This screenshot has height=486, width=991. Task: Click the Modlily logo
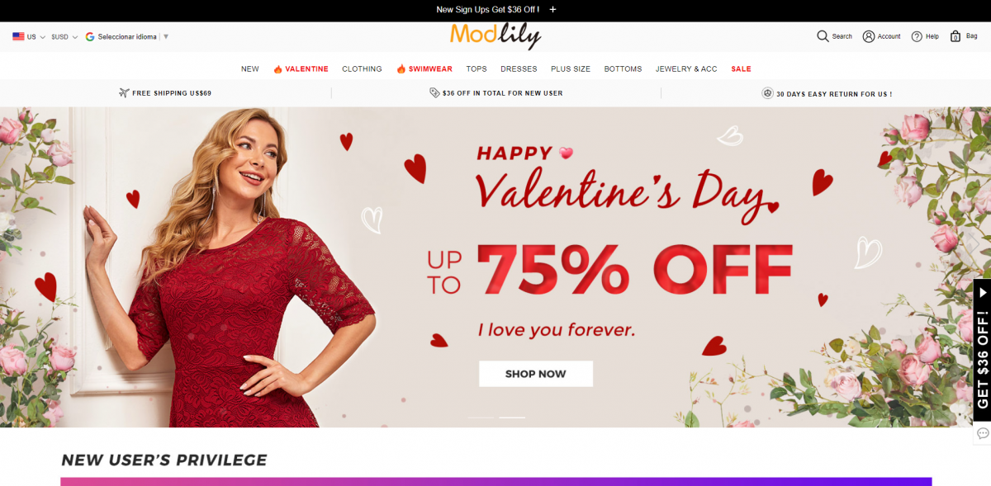pyautogui.click(x=495, y=35)
